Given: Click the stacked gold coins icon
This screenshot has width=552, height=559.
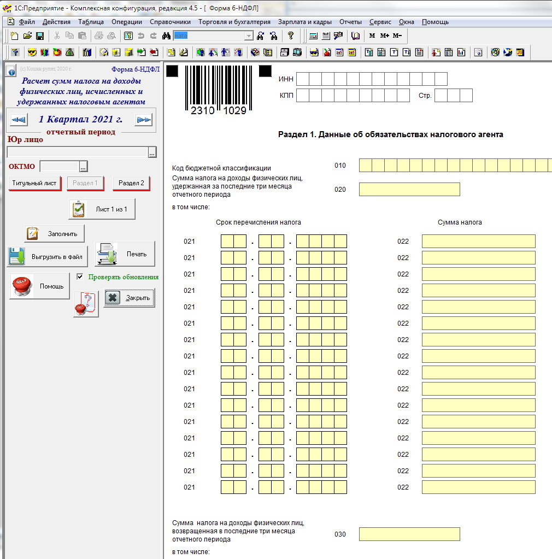Looking at the screenshot, I should click(x=129, y=52).
